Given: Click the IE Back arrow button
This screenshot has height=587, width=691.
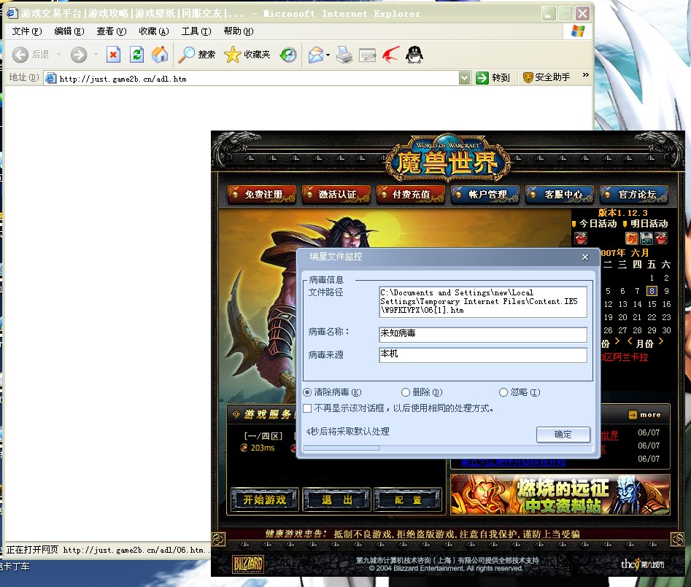Looking at the screenshot, I should point(20,55).
